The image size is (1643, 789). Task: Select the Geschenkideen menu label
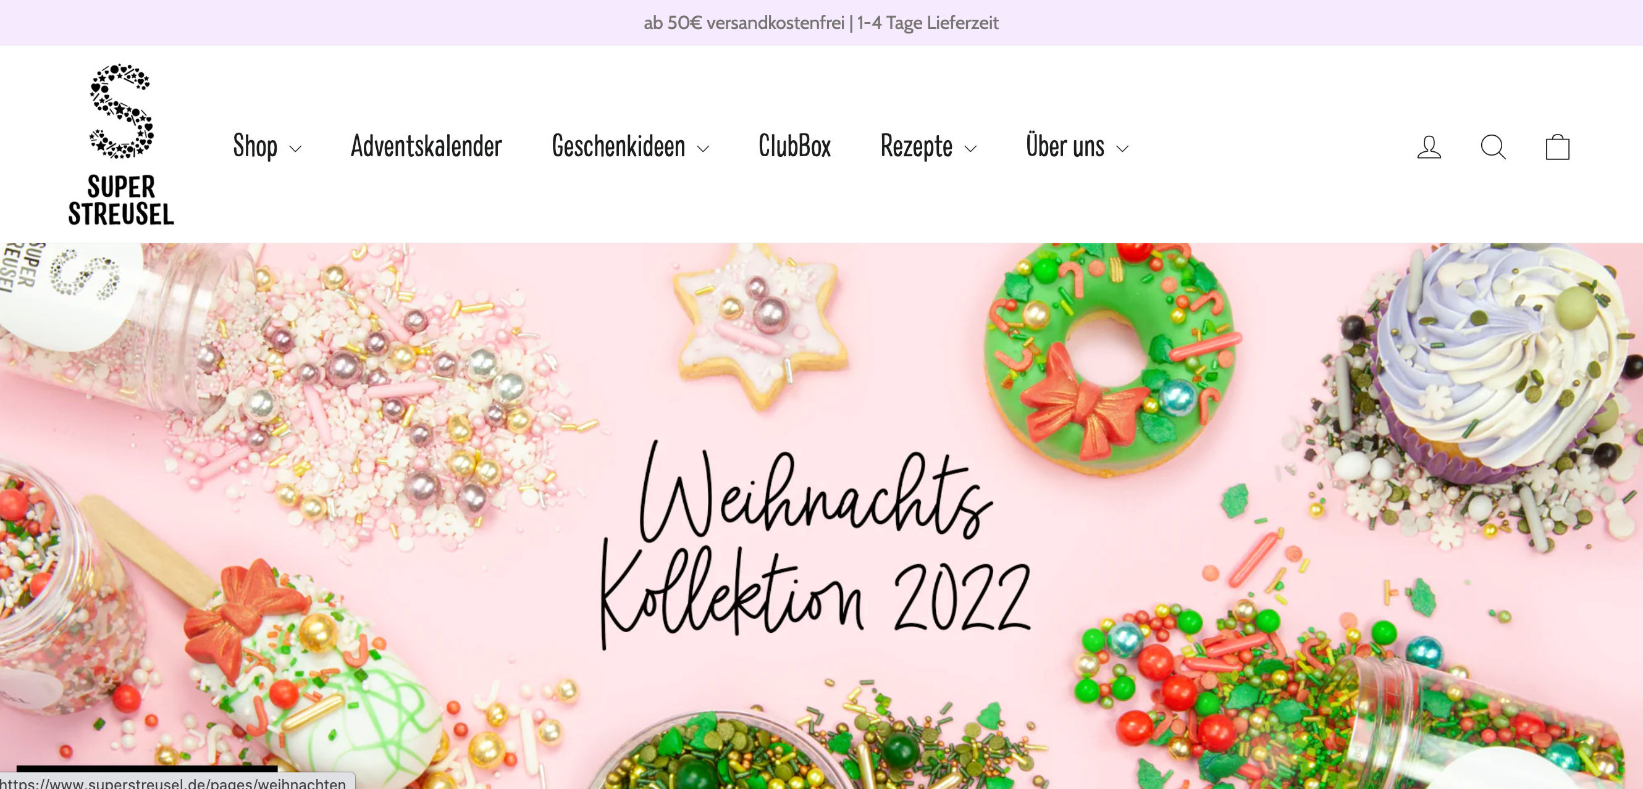(x=619, y=146)
